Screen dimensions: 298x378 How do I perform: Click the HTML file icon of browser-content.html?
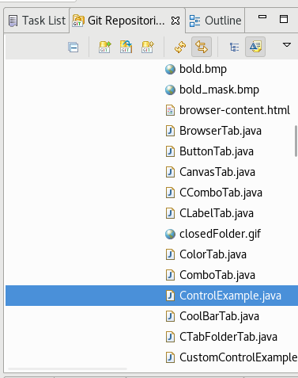[170, 110]
